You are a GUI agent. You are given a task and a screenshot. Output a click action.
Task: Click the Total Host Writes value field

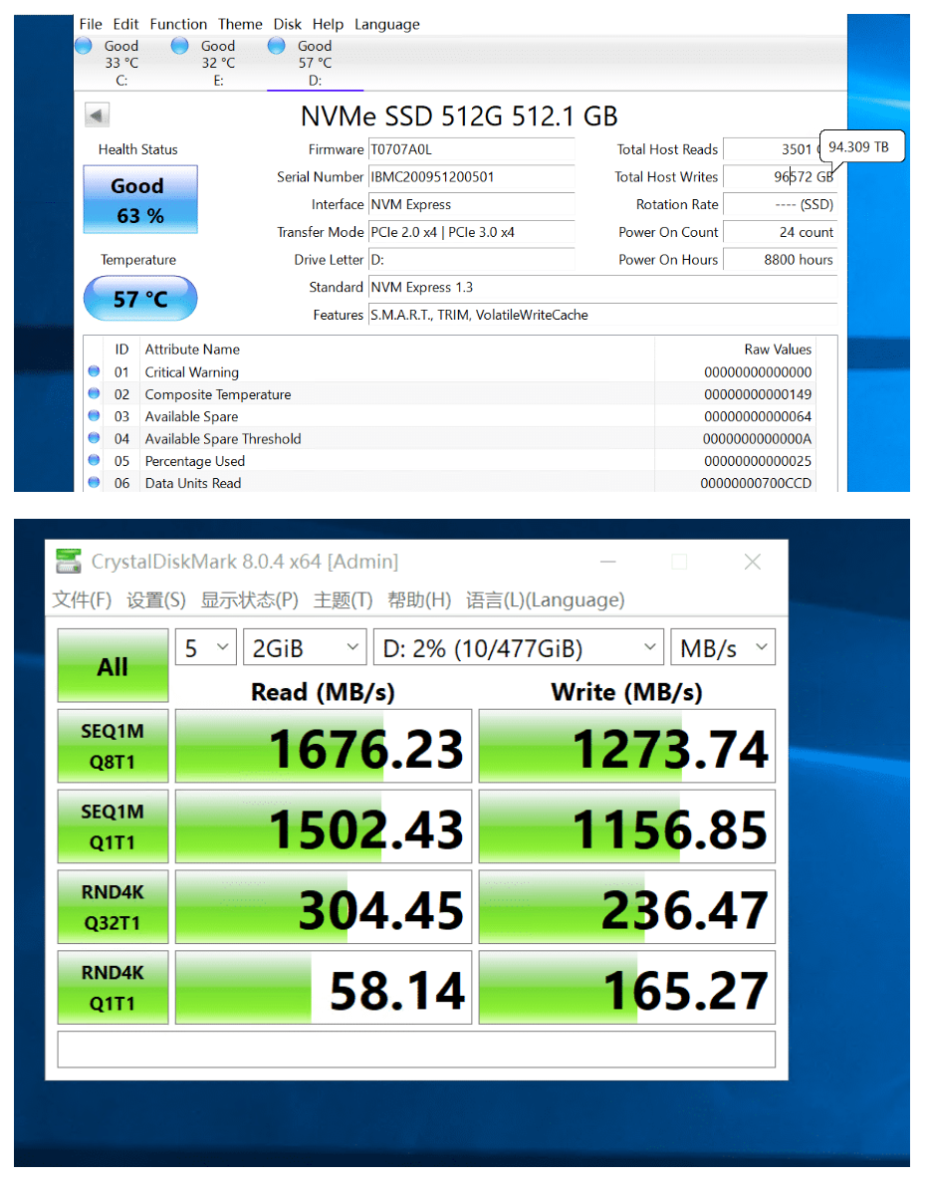coord(780,177)
